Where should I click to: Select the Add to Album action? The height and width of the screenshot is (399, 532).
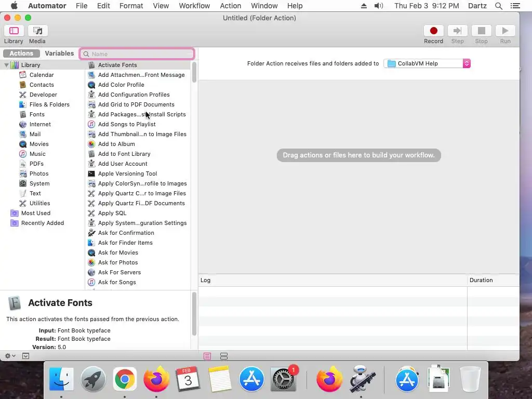click(116, 144)
